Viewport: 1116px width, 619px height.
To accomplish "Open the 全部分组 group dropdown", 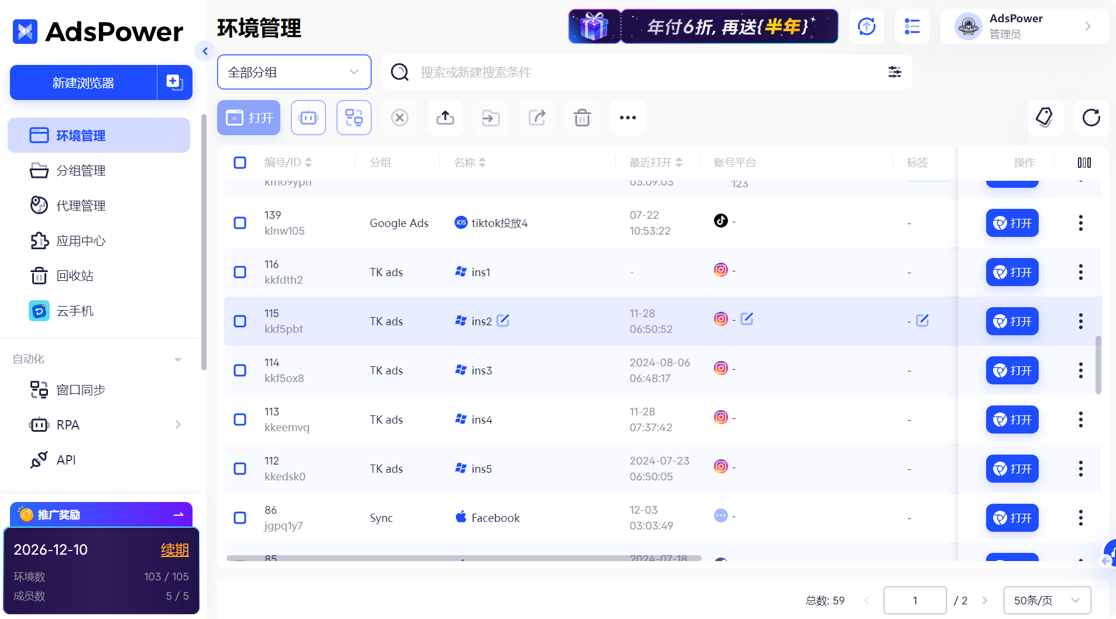I will tap(294, 72).
